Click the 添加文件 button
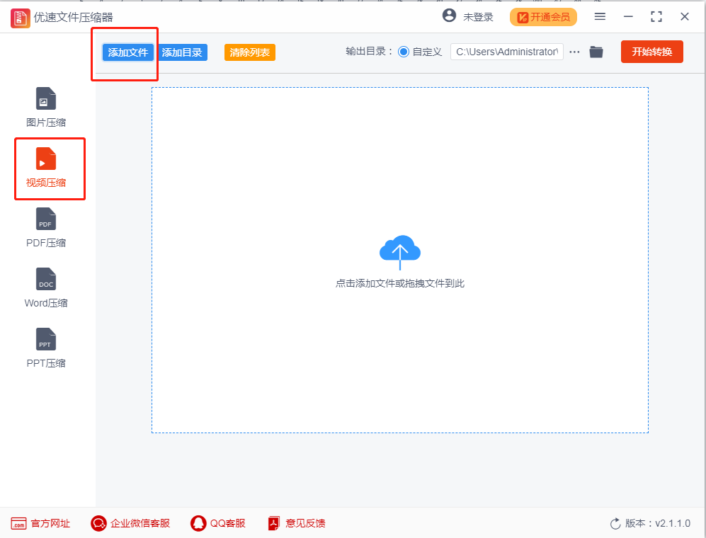The width and height of the screenshot is (706, 538). point(128,52)
